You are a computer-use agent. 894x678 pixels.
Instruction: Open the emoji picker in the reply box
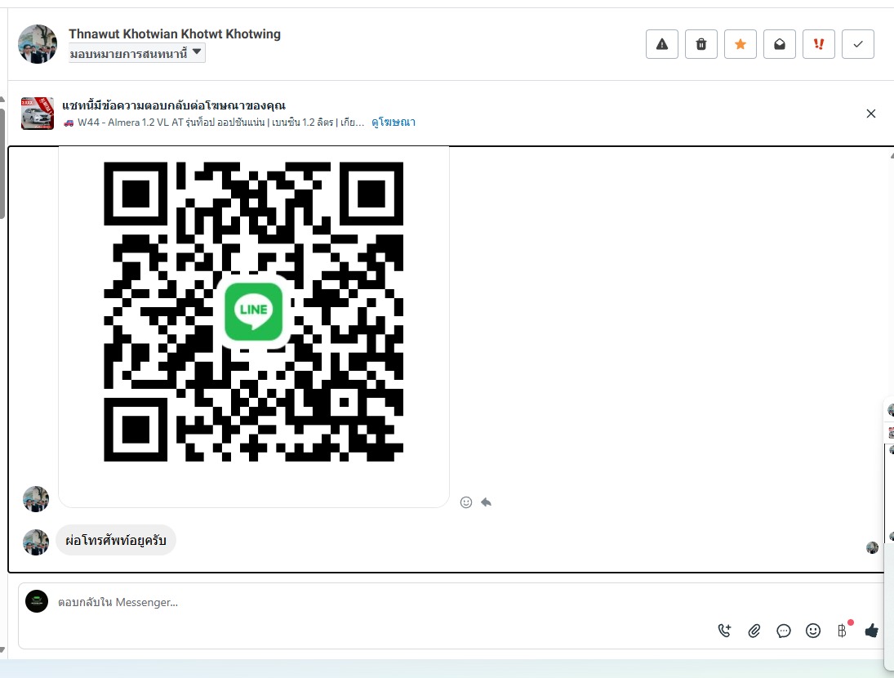[813, 631]
